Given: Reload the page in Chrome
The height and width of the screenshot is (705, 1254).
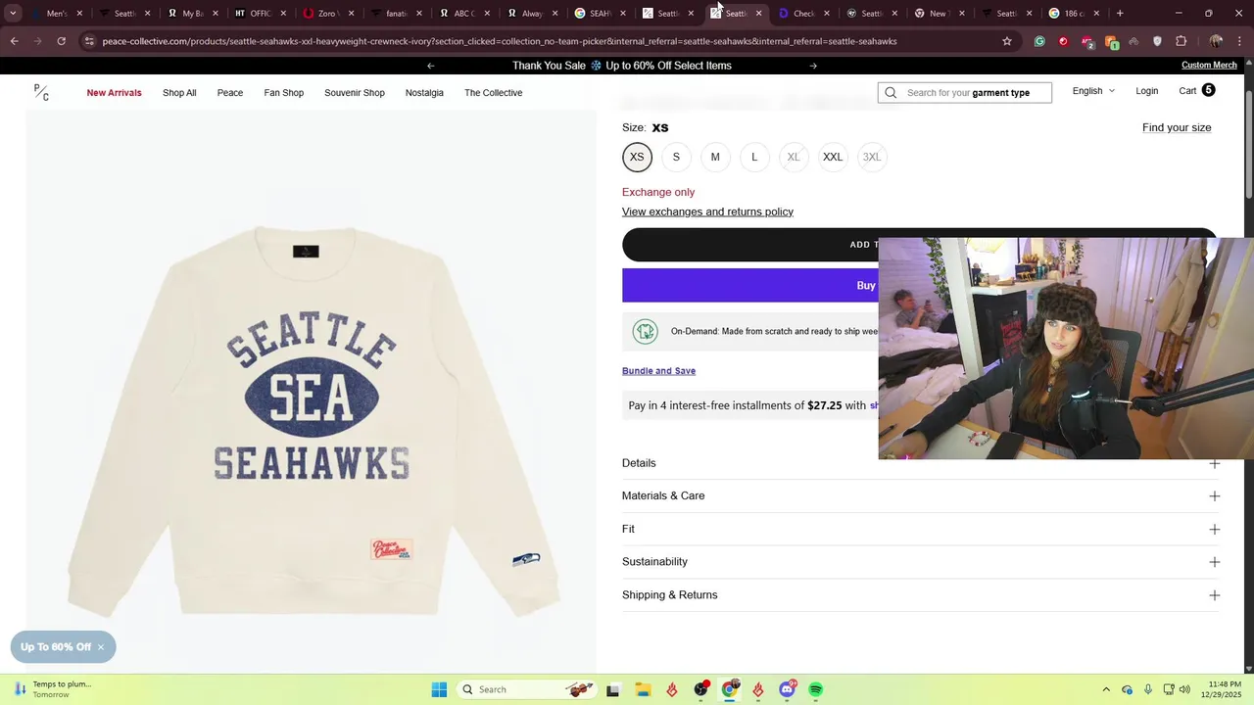Looking at the screenshot, I should click(x=61, y=41).
